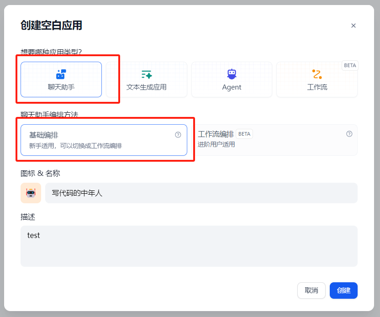The width and height of the screenshot is (380, 317).
Task: Click the BETA tag next to 工作流编排
Action: click(244, 134)
